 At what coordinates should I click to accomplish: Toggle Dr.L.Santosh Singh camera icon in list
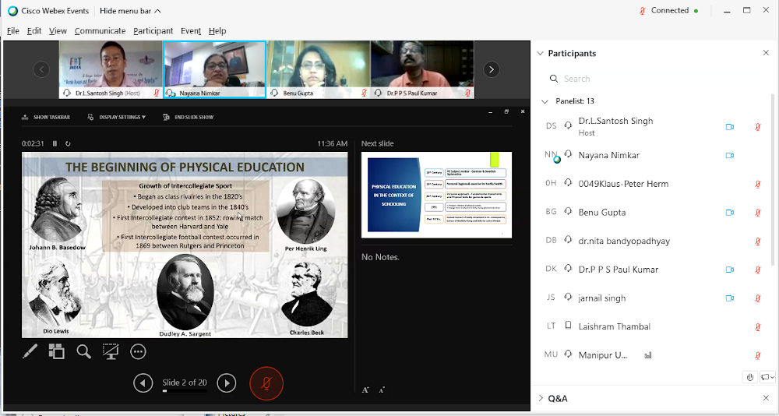[x=730, y=127]
